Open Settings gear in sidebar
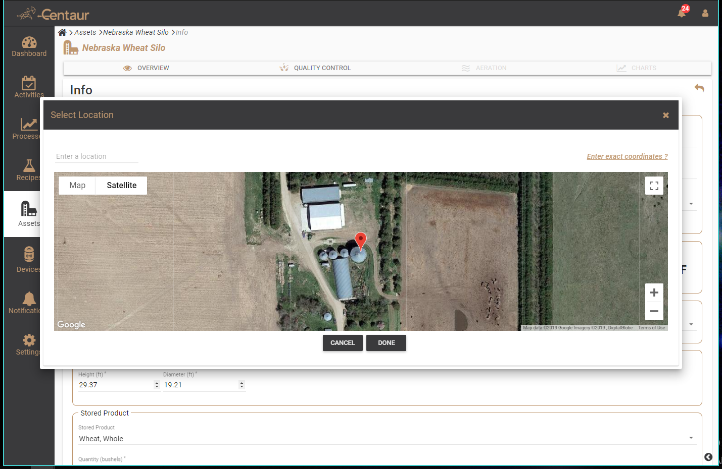722x469 pixels. 29,340
